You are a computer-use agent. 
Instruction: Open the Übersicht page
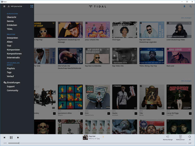pyautogui.click(x=11, y=17)
